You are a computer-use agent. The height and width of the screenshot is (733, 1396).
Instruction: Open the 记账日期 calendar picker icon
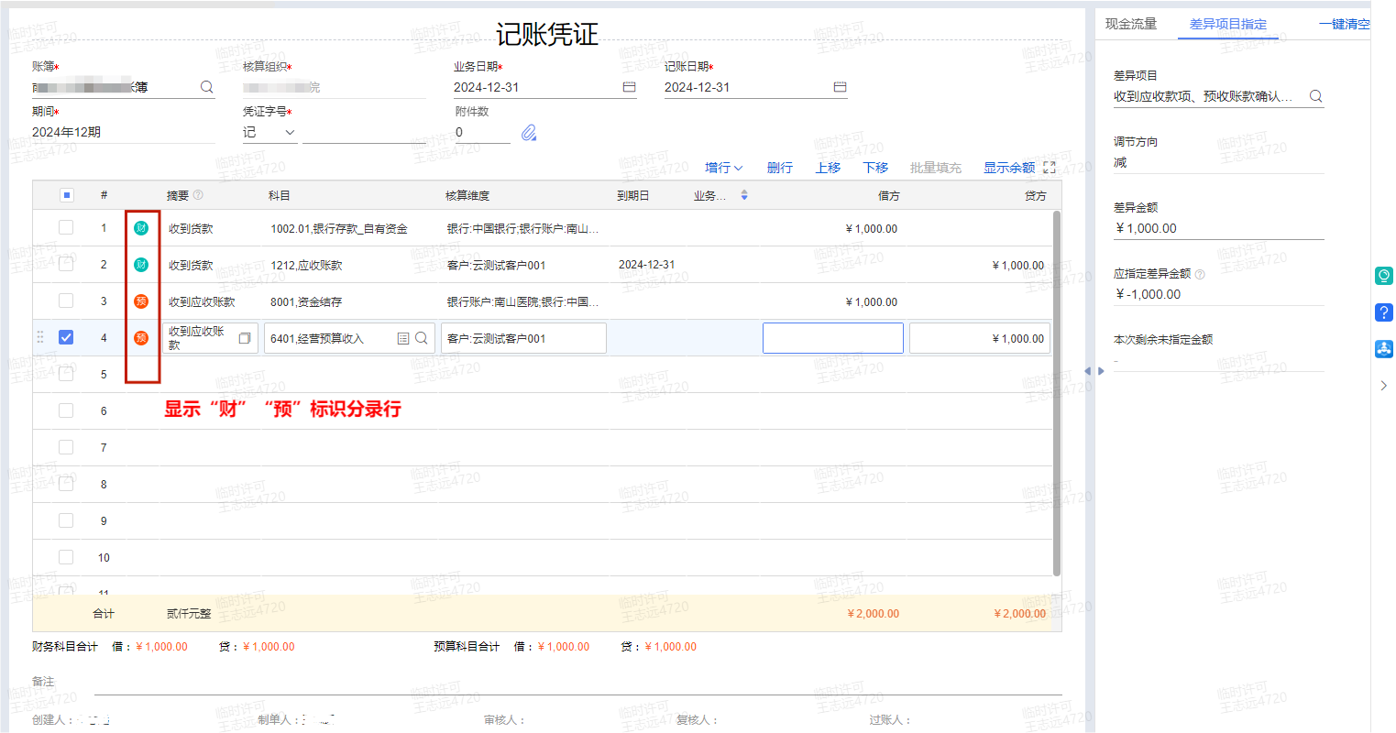point(840,87)
